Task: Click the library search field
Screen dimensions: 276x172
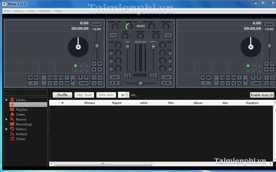Action: (x=26, y=92)
